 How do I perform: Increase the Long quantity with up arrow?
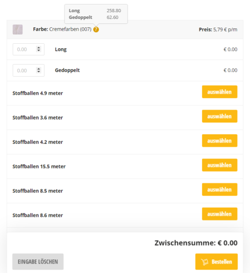tap(39, 48)
